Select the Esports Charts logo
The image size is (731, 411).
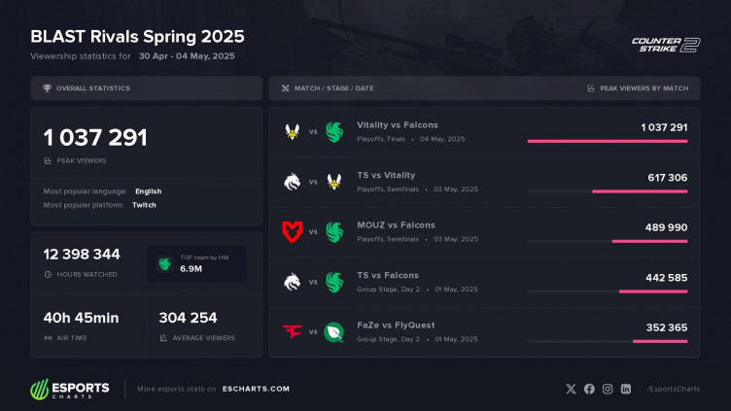coord(70,389)
